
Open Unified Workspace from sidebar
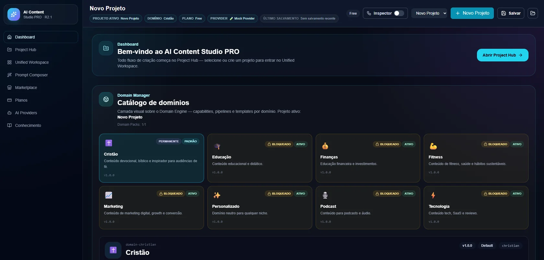[x=41, y=62]
